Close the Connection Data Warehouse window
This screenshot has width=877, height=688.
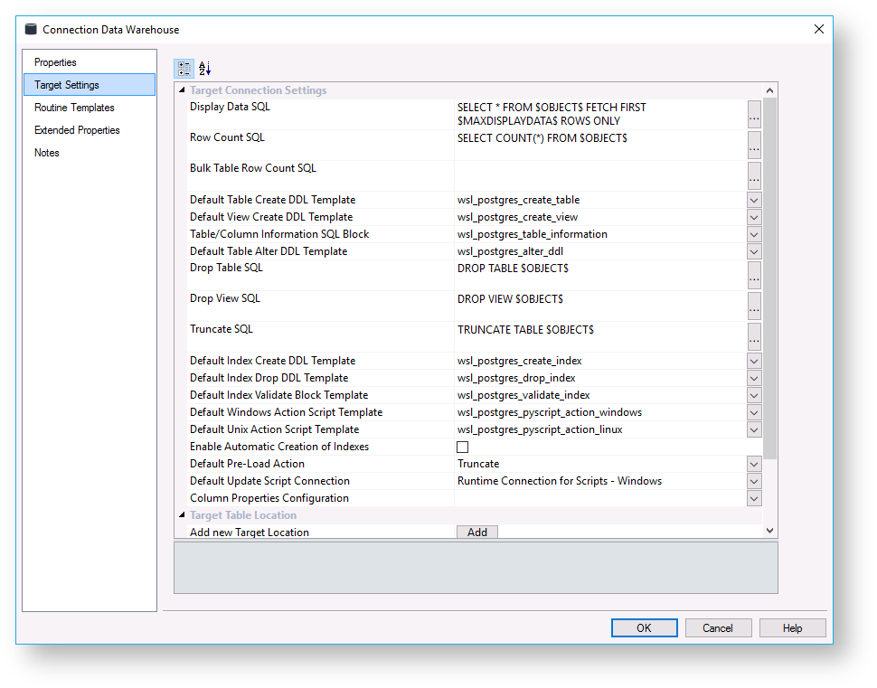(819, 29)
